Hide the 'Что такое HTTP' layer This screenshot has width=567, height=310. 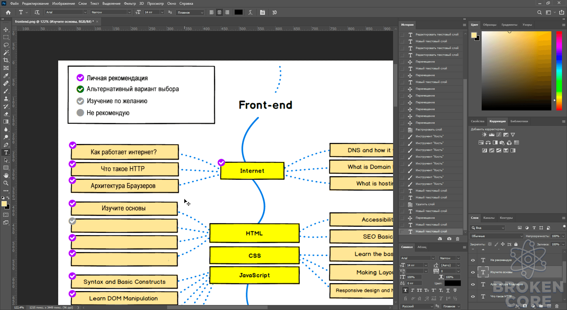click(473, 296)
